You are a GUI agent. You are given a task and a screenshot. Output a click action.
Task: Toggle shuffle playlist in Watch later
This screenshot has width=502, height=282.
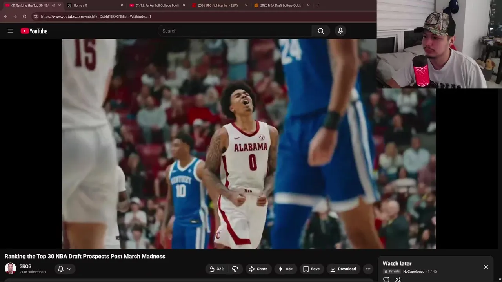click(x=398, y=279)
